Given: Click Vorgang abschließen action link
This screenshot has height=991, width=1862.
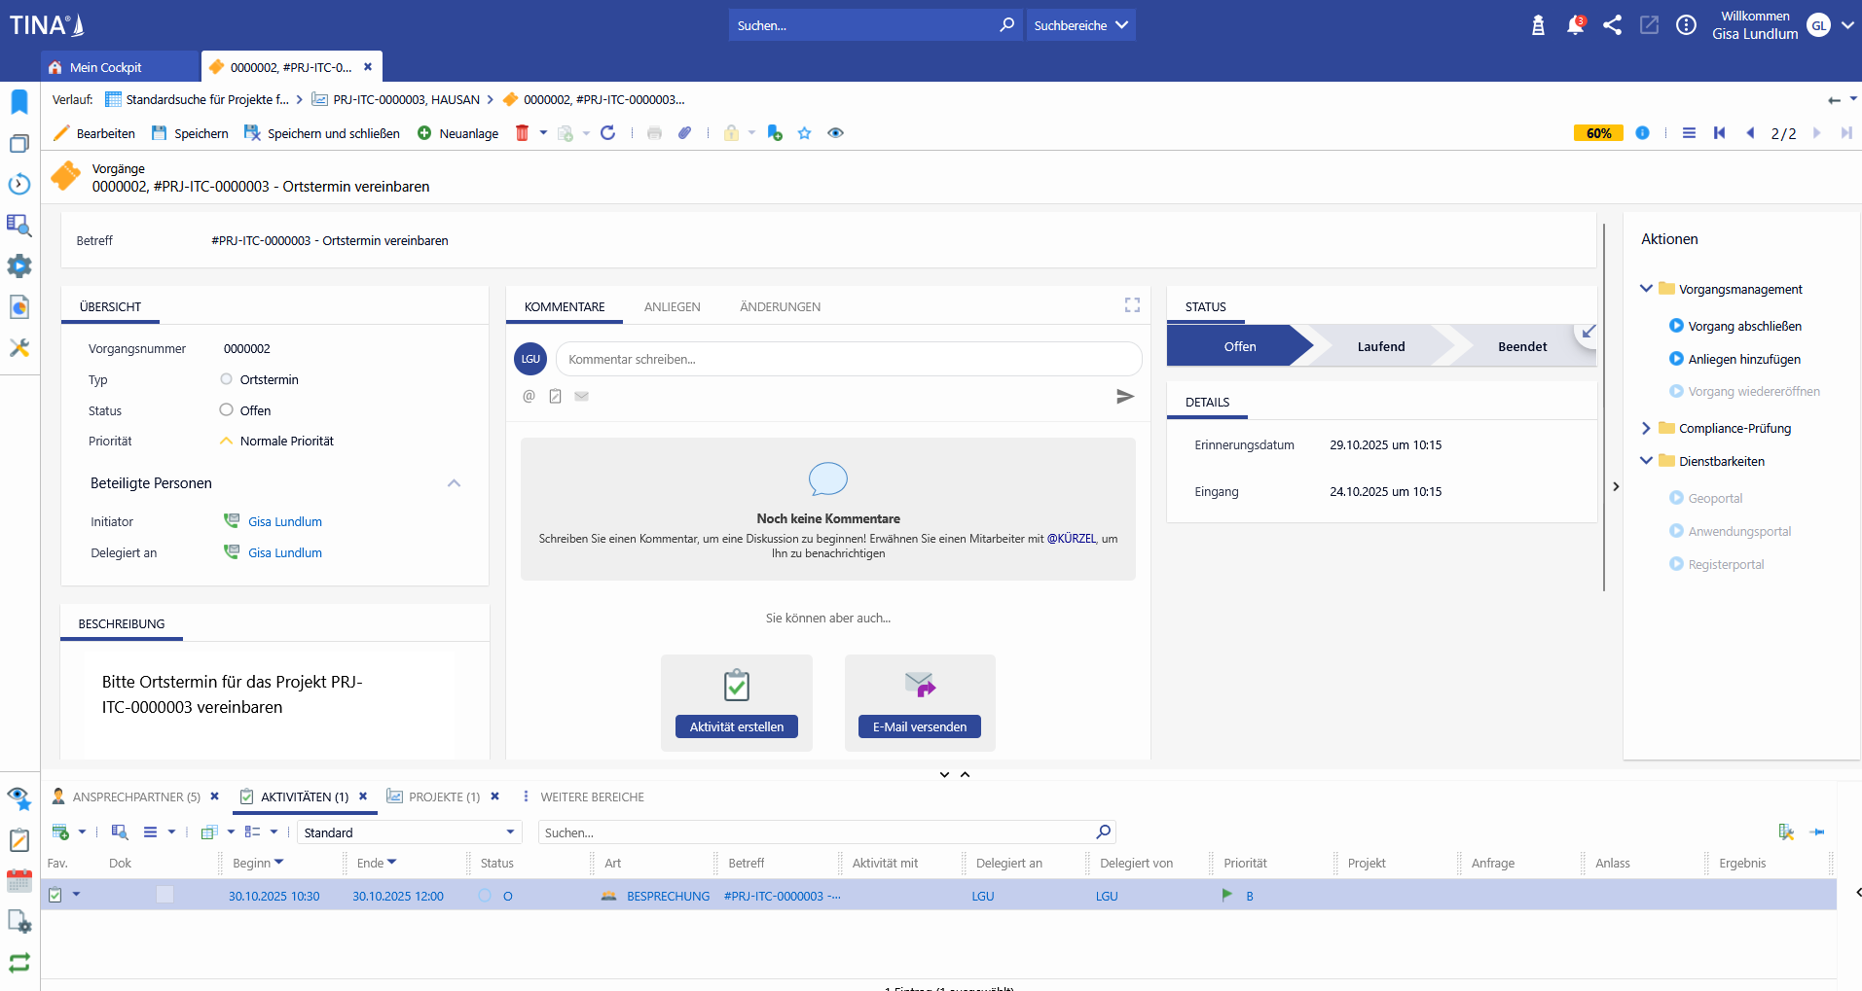Looking at the screenshot, I should (x=1744, y=326).
